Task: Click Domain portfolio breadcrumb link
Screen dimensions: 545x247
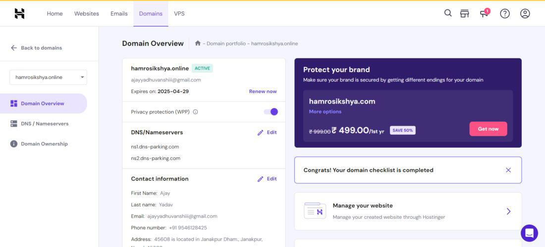Action: click(226, 44)
